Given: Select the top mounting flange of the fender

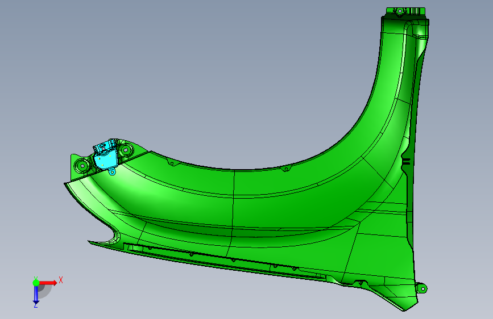Looking at the screenshot, I should tap(406, 11).
